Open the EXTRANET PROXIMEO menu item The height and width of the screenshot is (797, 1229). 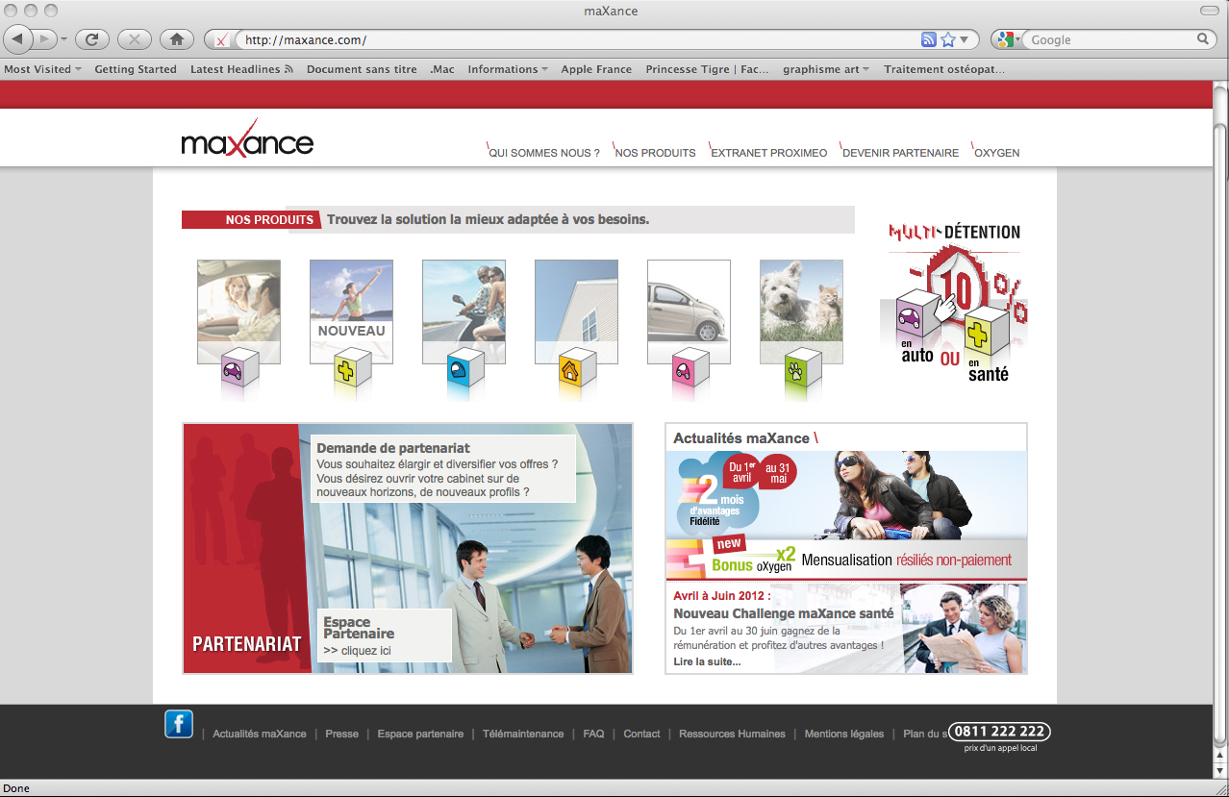click(x=768, y=153)
